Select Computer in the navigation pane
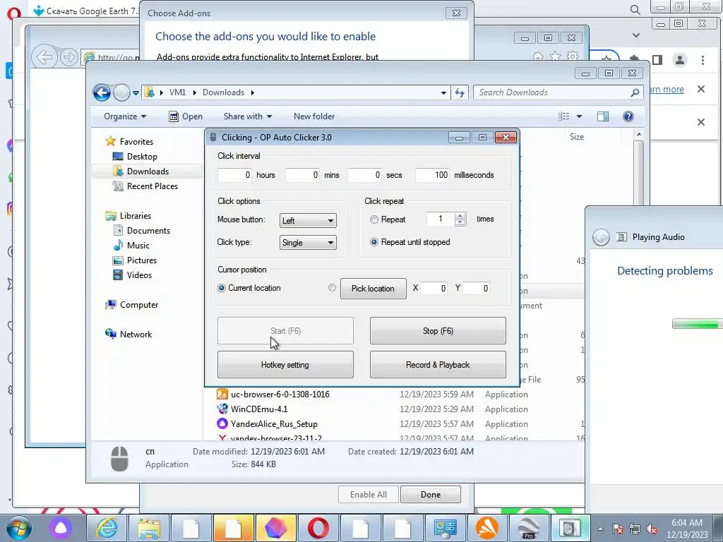This screenshot has width=723, height=542. pyautogui.click(x=139, y=305)
